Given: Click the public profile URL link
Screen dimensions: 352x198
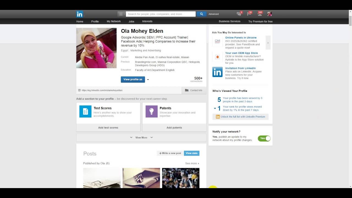Looking at the screenshot, I should 102,90.
